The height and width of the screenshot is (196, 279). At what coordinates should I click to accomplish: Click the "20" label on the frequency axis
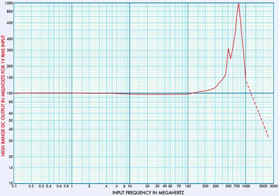(147, 186)
